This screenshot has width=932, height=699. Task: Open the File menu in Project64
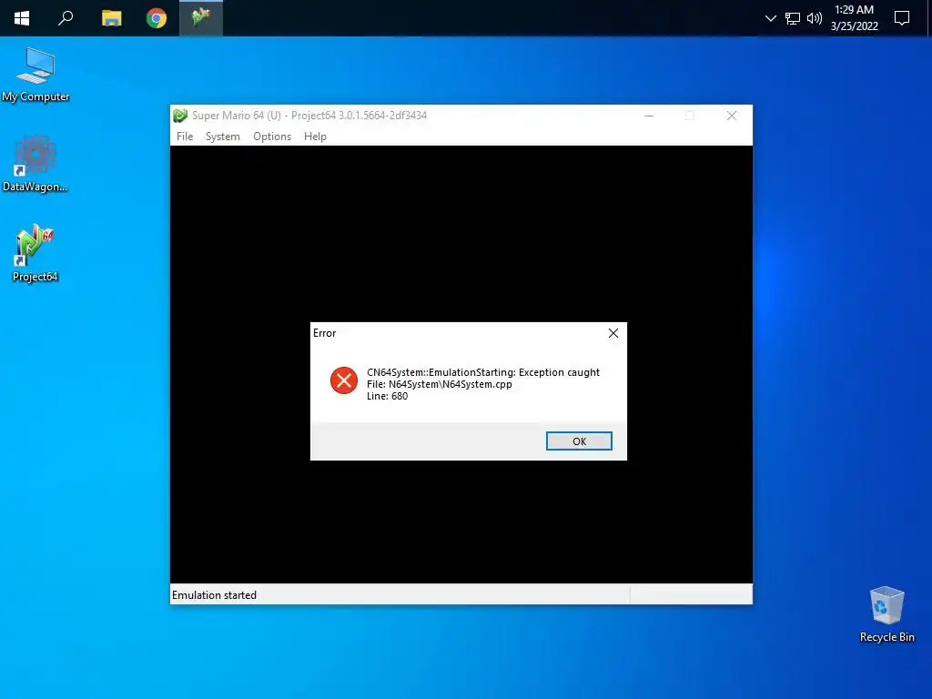click(x=185, y=137)
